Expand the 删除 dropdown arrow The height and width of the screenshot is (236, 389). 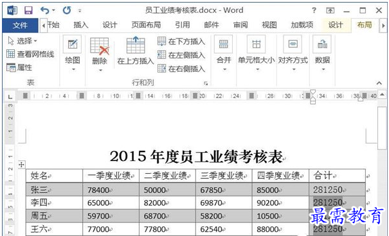(100, 71)
